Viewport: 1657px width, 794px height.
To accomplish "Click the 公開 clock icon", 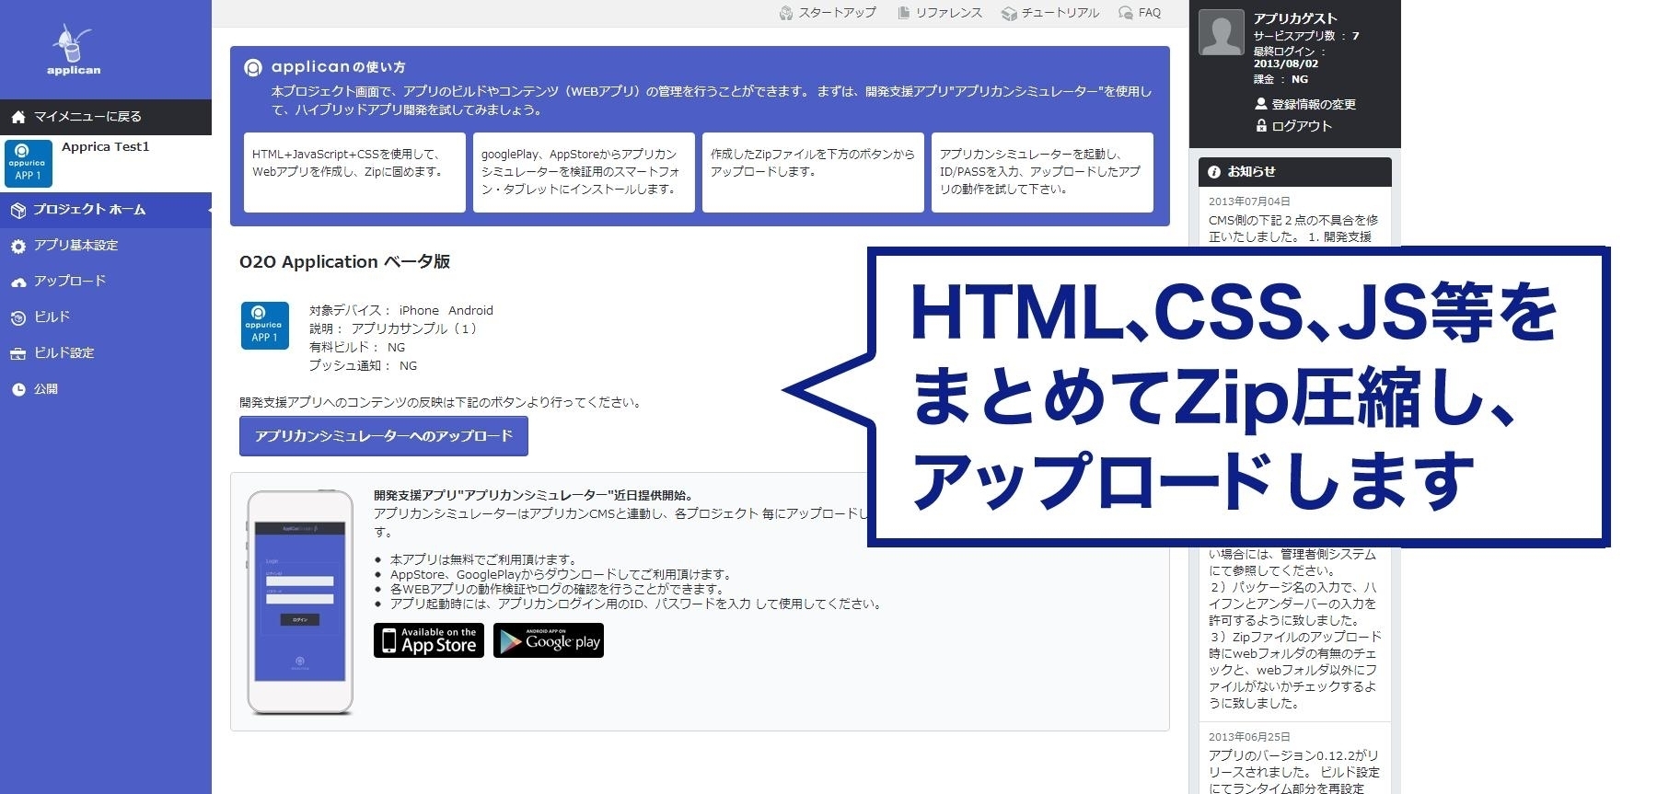I will point(18,389).
